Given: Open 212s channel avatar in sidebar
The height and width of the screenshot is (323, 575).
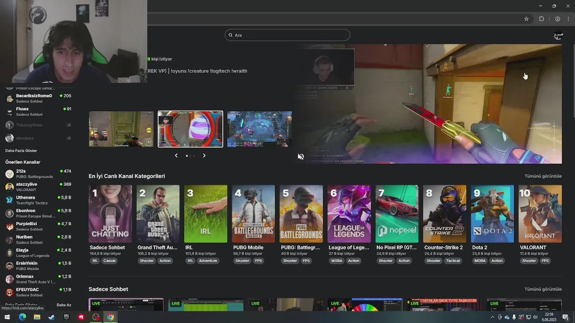Looking at the screenshot, I should 9,174.
